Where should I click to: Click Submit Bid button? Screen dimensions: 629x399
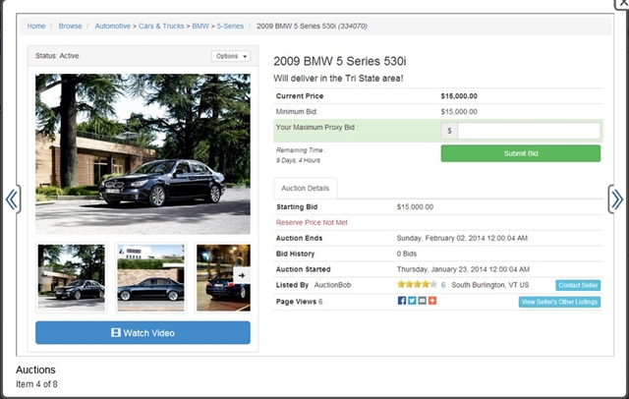tap(521, 153)
